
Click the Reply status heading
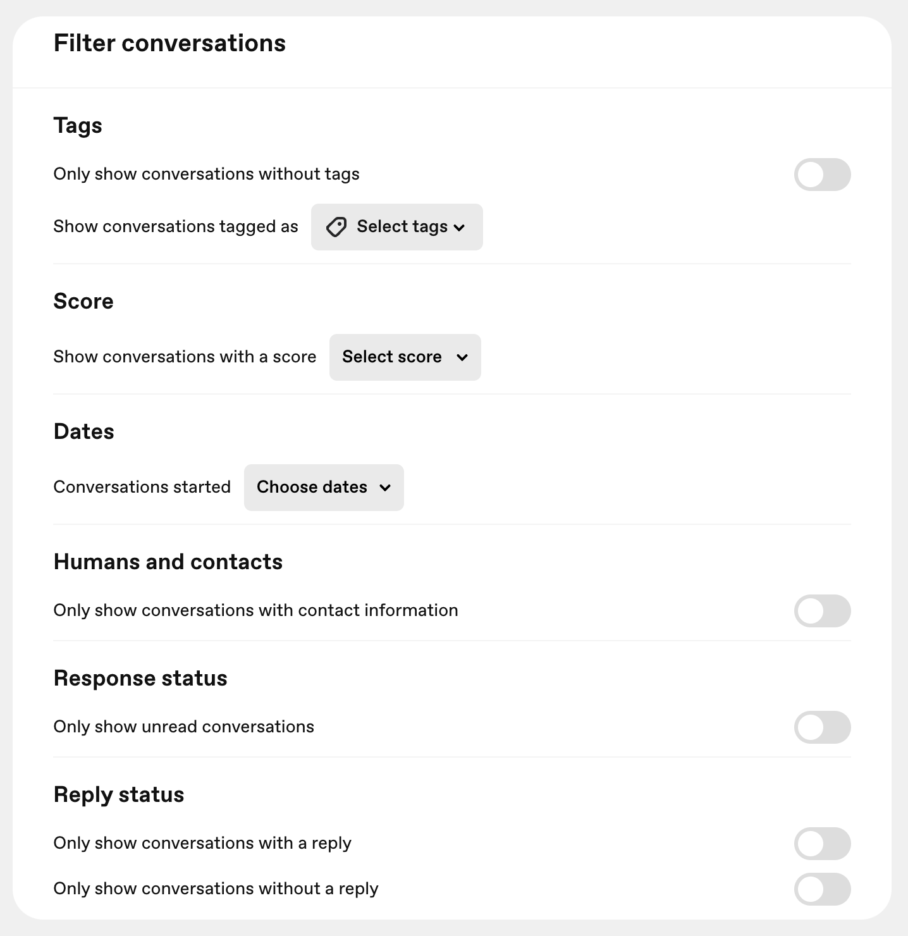[x=119, y=794]
